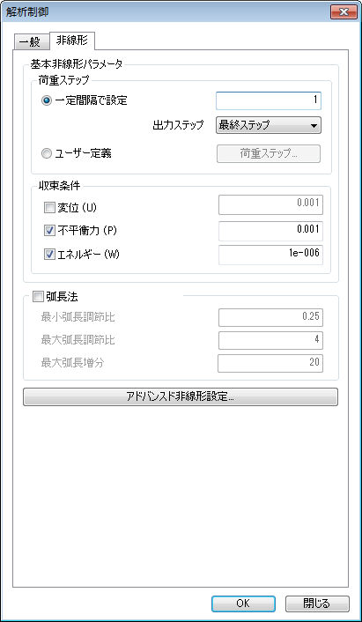This screenshot has height=622, width=362.
Task: Click the 閉じる button
Action: pos(317,603)
